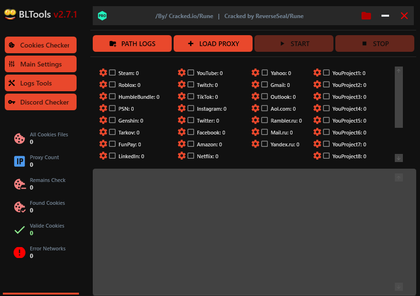Check the YouProject7 checkbox
This screenshot has width=420, height=296.
point(326,144)
